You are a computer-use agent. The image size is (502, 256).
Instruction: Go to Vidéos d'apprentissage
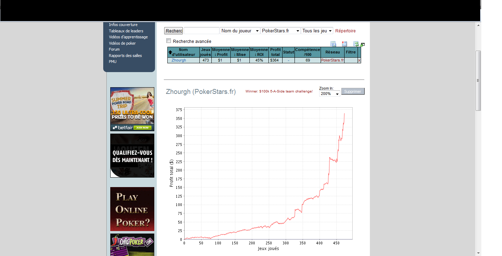coord(128,37)
